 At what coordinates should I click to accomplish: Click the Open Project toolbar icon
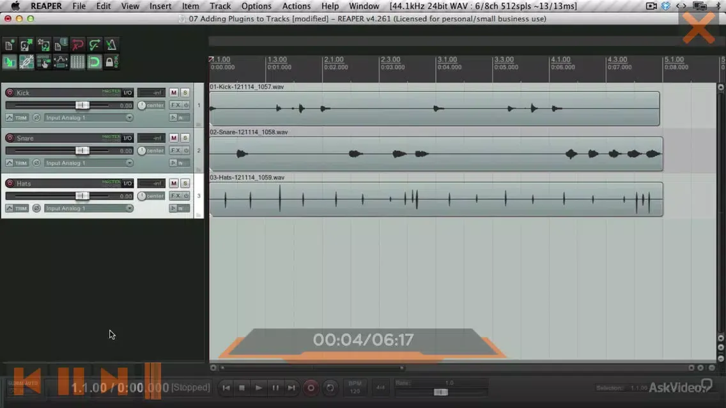tap(26, 45)
